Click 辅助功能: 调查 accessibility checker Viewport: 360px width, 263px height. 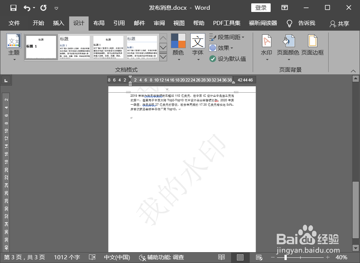161,257
